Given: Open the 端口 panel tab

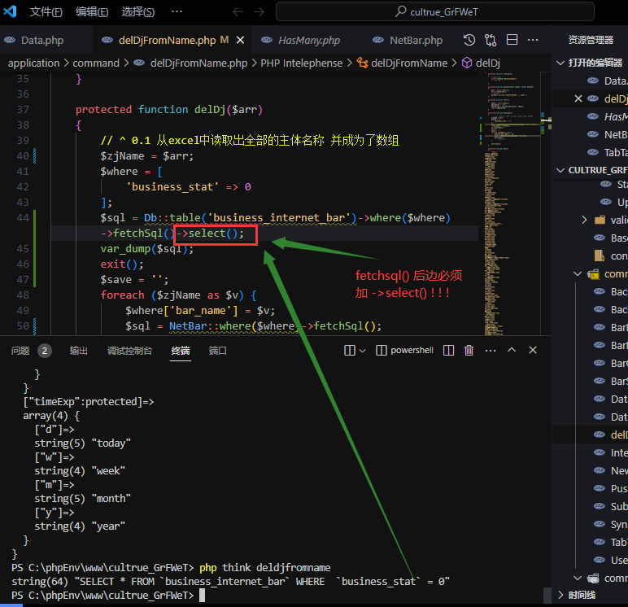Looking at the screenshot, I should (x=217, y=351).
